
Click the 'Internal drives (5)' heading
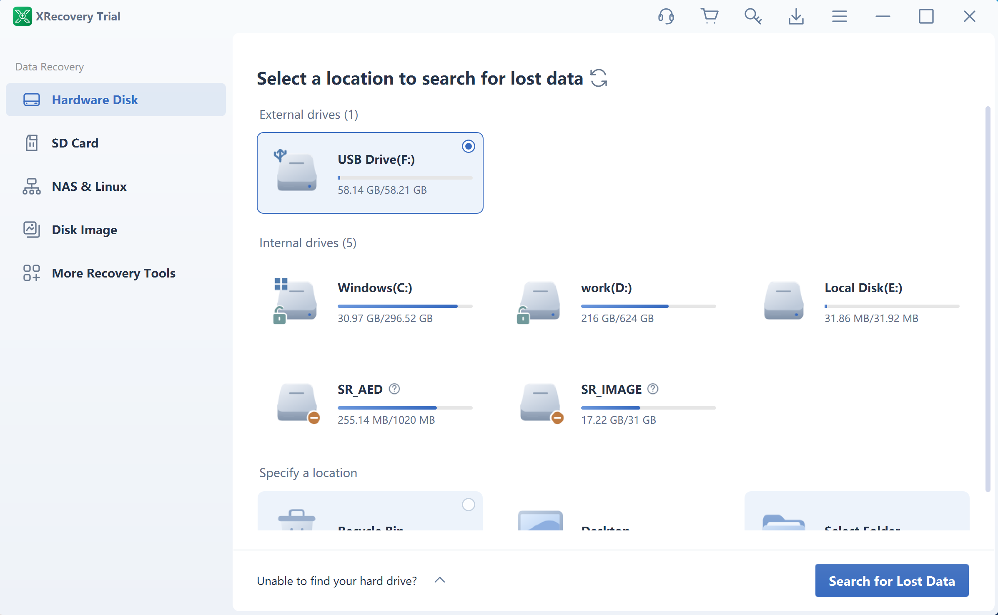308,243
